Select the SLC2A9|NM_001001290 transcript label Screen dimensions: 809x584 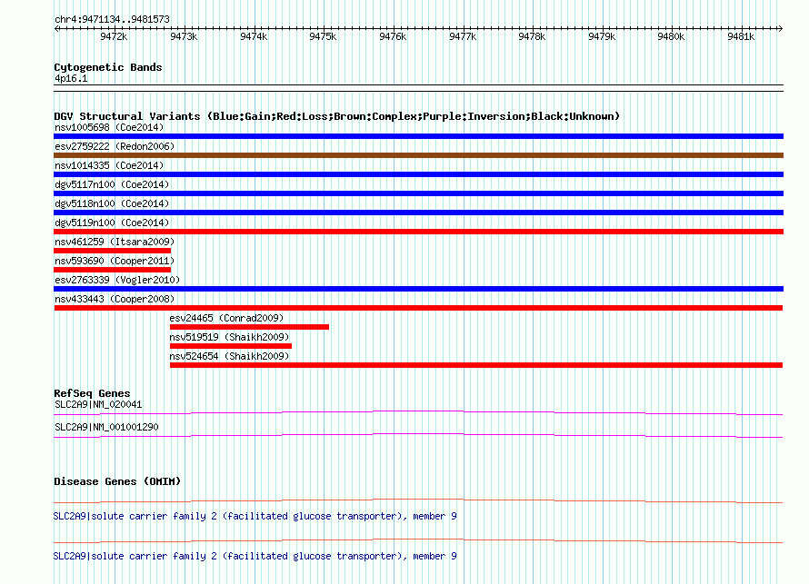(x=106, y=427)
